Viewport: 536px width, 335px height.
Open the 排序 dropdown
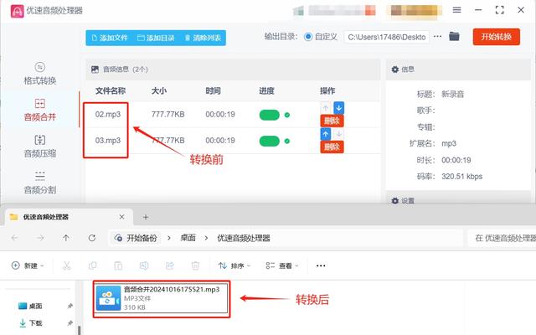pyautogui.click(x=234, y=265)
